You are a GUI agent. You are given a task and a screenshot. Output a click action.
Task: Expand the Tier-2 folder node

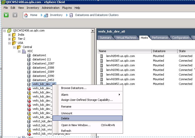click(x=9, y=39)
